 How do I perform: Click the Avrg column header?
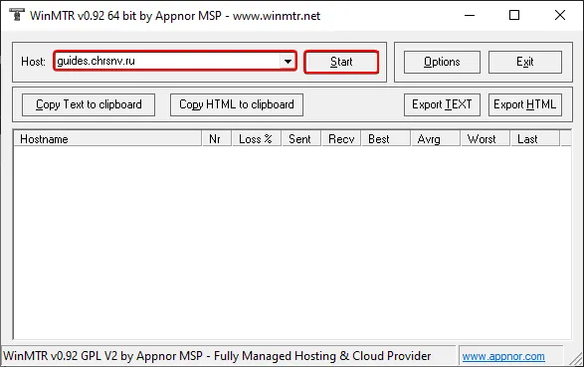pyautogui.click(x=436, y=139)
